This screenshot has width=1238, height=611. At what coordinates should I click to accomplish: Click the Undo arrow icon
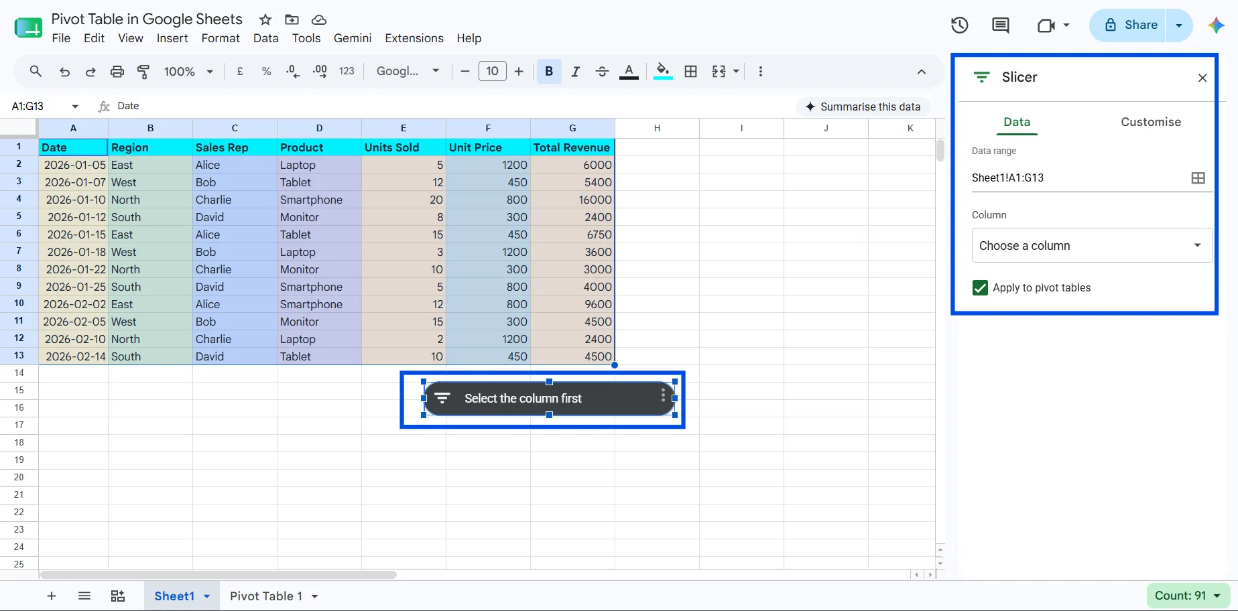[64, 72]
